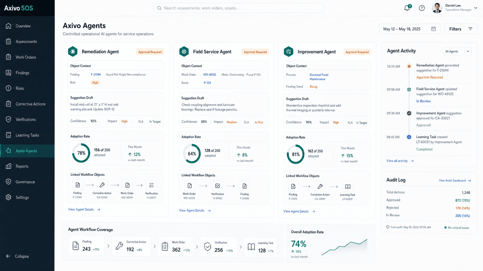
Task: Open Electrical Panel Maintenance process link
Action: (319, 77)
